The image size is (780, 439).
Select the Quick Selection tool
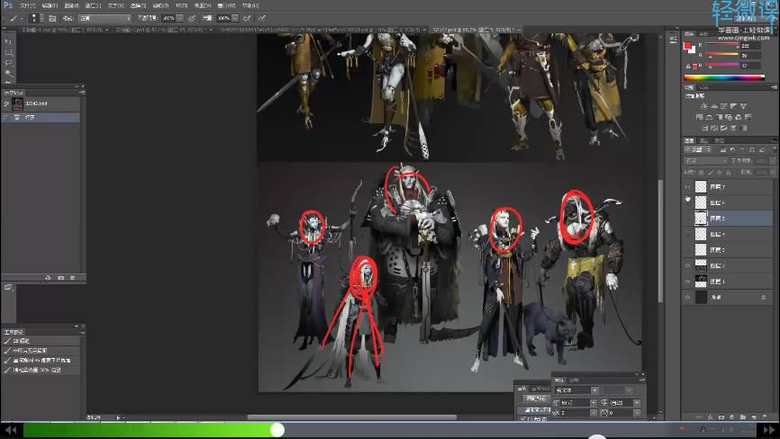[x=8, y=73]
